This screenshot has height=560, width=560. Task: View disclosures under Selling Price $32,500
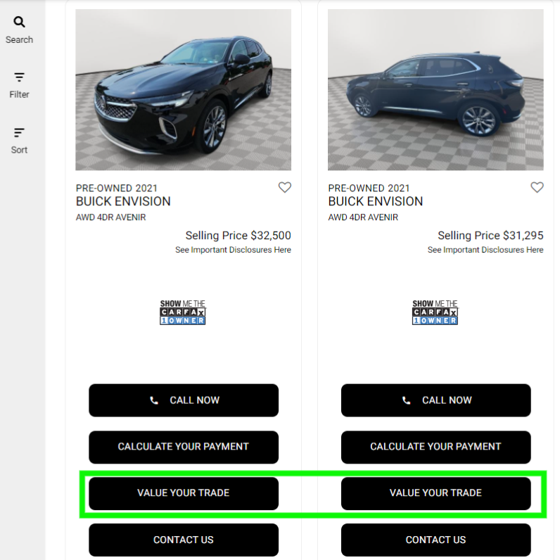pyautogui.click(x=233, y=250)
